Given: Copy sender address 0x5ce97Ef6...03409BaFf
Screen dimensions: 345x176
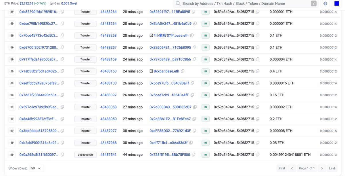Looking at the screenshot, I should click(x=193, y=83).
